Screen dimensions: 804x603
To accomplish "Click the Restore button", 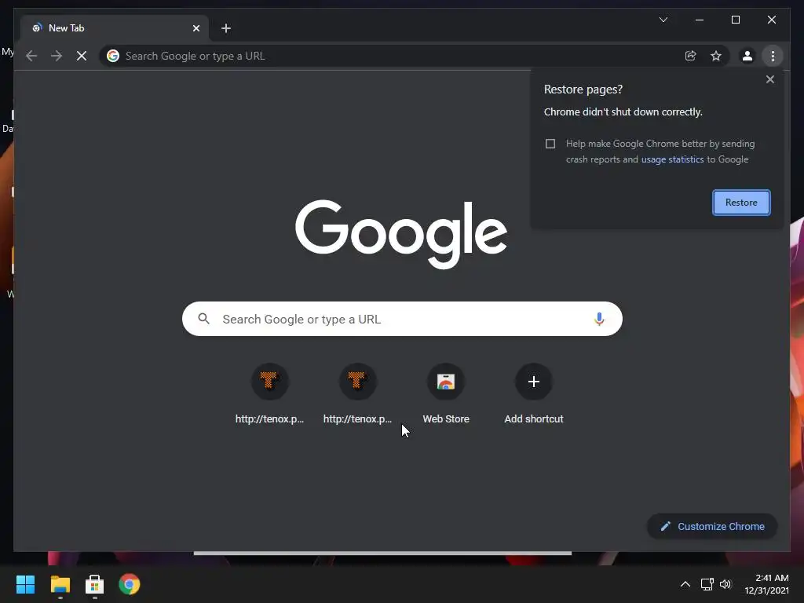I will point(741,203).
